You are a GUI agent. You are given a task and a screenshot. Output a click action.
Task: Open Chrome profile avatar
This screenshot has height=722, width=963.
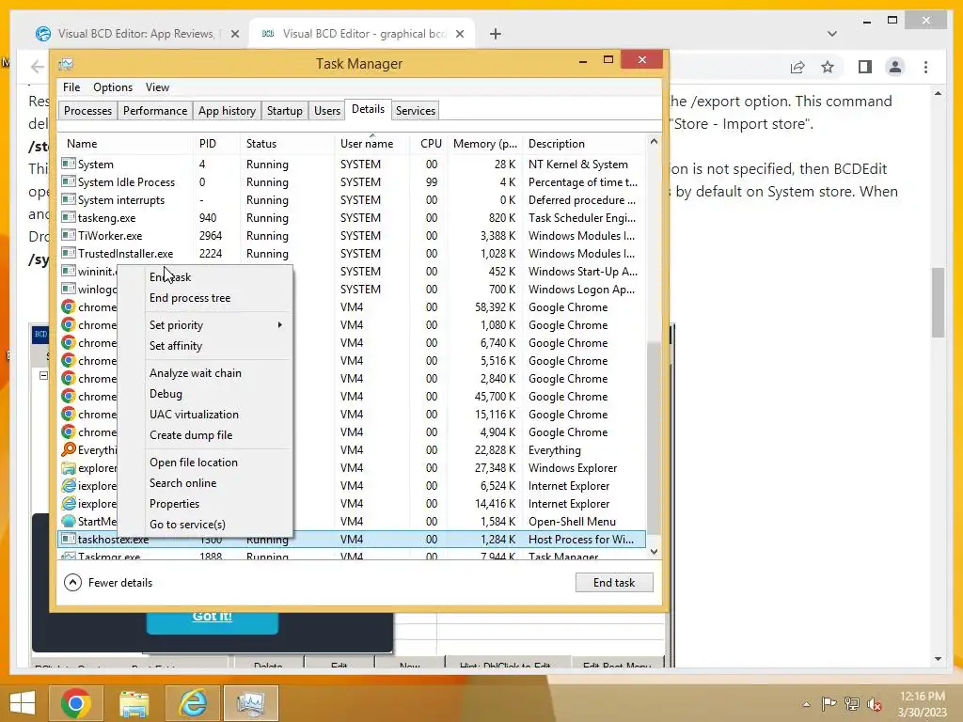(x=895, y=67)
